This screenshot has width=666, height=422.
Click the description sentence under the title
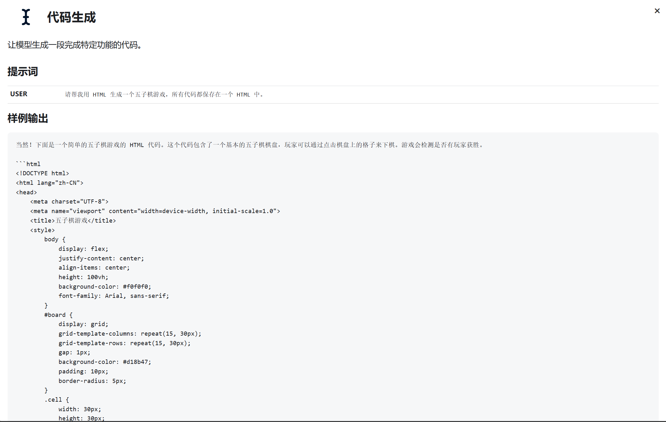75,45
